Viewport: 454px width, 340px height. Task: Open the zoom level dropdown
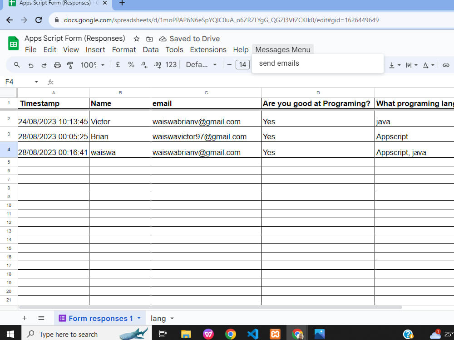tap(93, 64)
